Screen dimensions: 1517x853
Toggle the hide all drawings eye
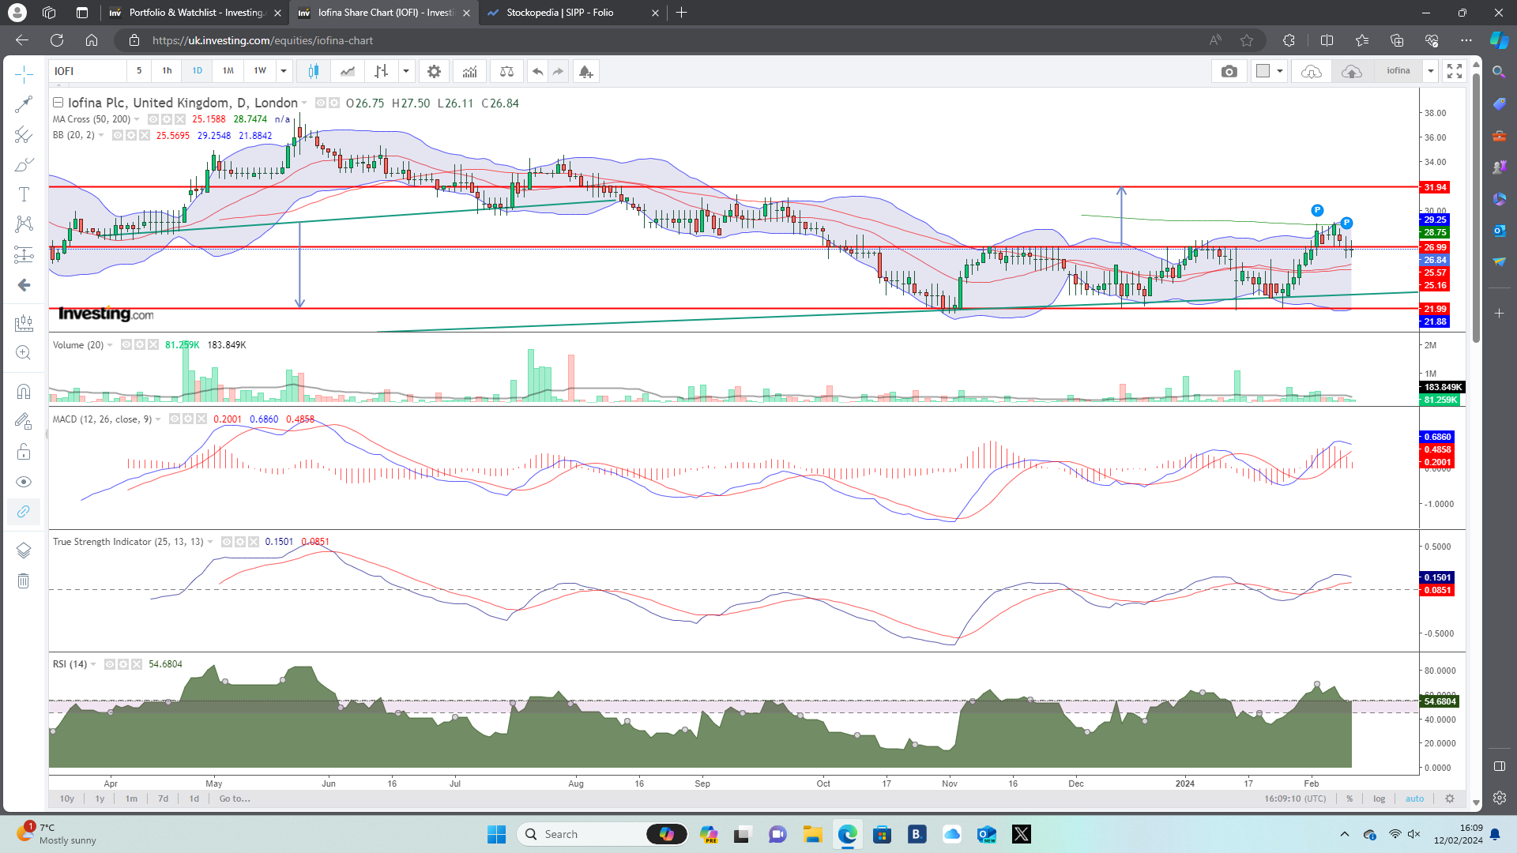[24, 482]
